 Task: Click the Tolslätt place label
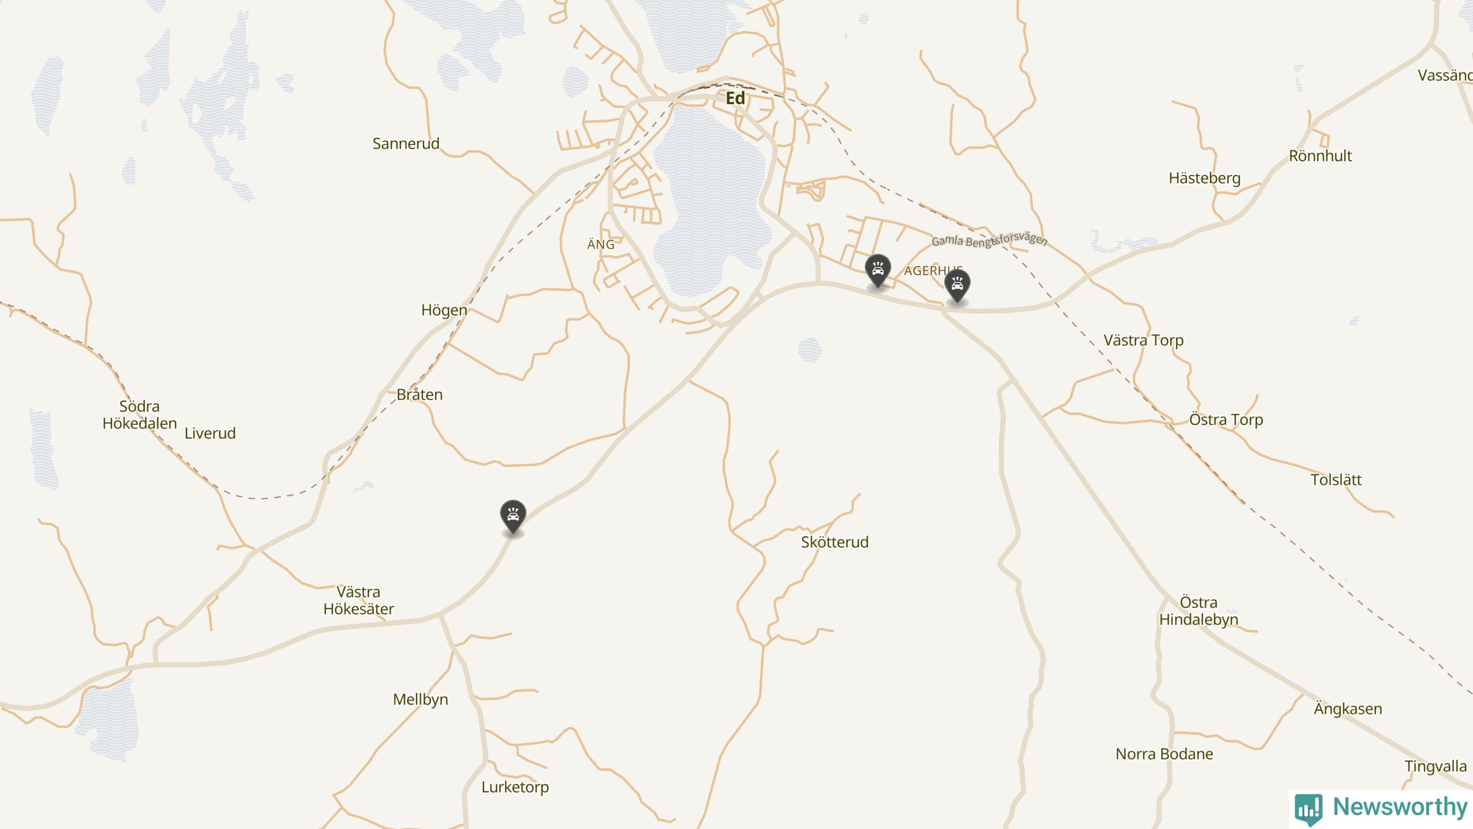click(x=1335, y=480)
